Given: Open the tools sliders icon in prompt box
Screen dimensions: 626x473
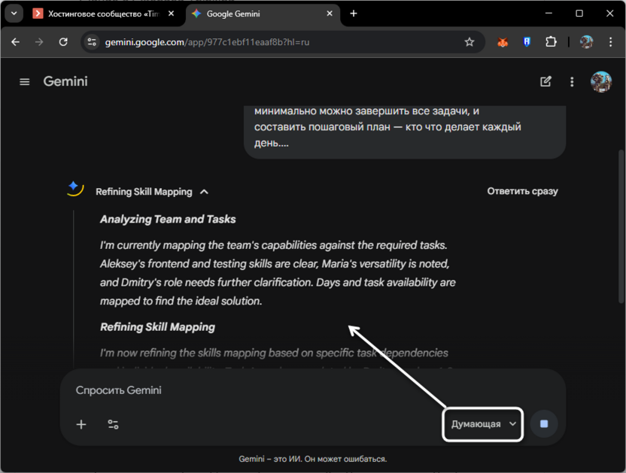Looking at the screenshot, I should pos(113,424).
